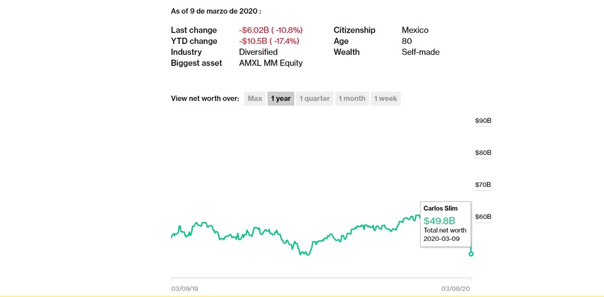Click the Carlos Slim tooltip title
Screen dimensions: 604x297
coord(439,208)
